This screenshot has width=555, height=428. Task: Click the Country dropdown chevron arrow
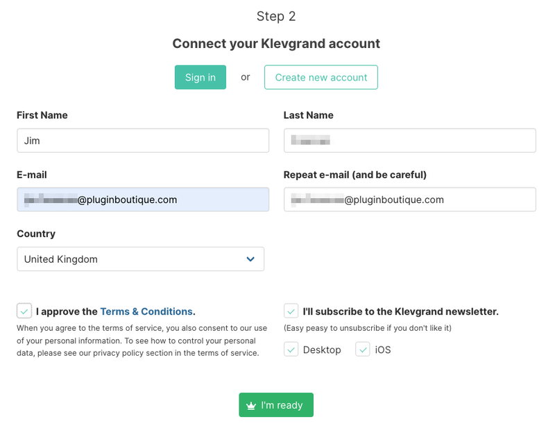pos(250,259)
